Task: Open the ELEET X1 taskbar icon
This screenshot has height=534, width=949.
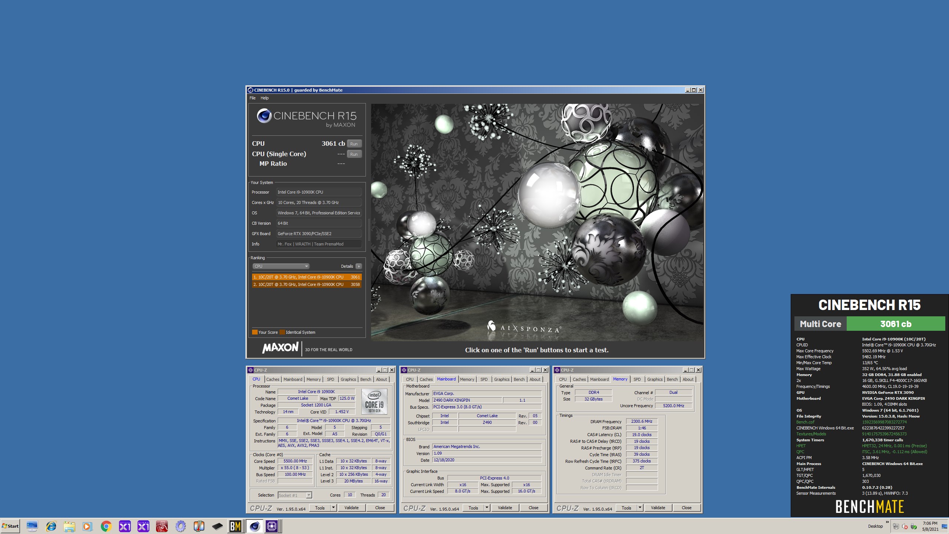Action: coord(143,526)
